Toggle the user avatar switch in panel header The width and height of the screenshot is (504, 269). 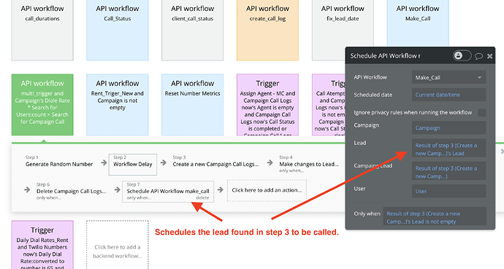pos(462,56)
